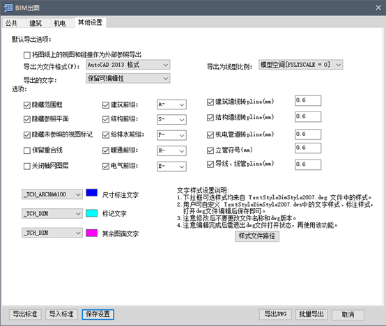
Task: Enable 关闭轴网图层 checkbox
Action: pyautogui.click(x=27, y=166)
